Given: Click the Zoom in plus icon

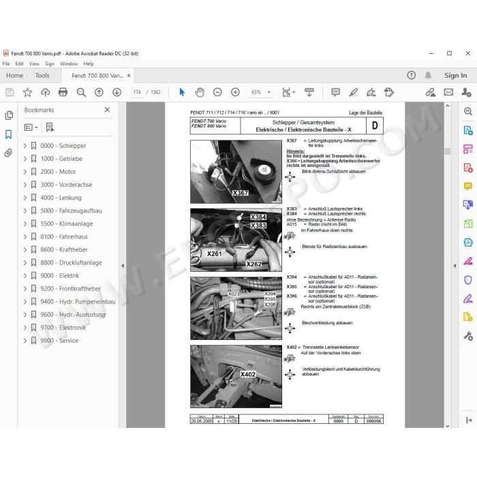Looking at the screenshot, I should pos(236,92).
